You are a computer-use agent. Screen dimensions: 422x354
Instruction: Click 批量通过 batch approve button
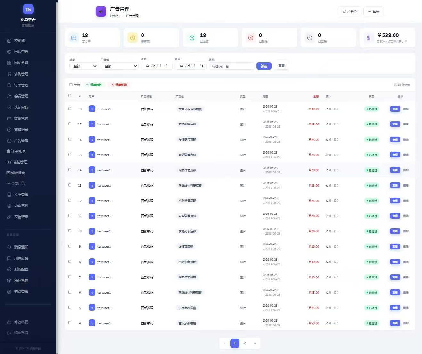coord(94,85)
